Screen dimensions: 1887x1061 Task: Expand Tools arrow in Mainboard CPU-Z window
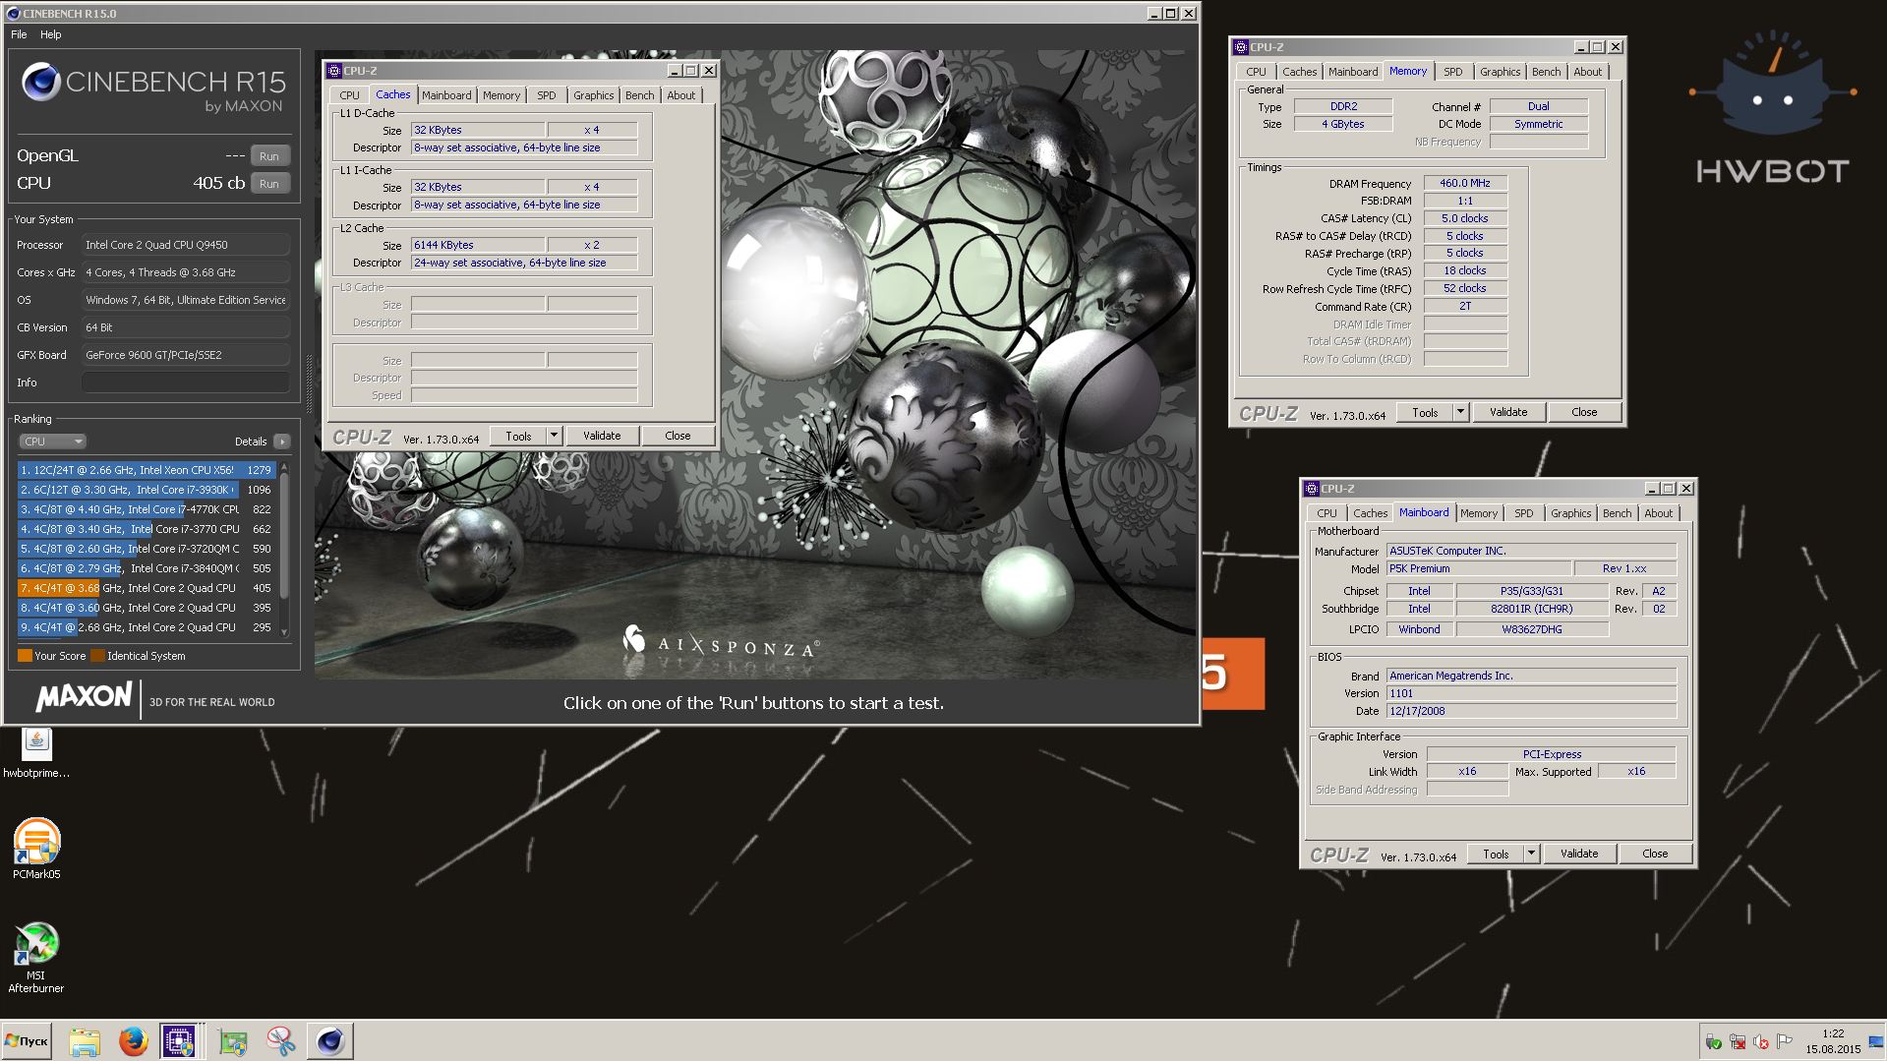tap(1531, 854)
